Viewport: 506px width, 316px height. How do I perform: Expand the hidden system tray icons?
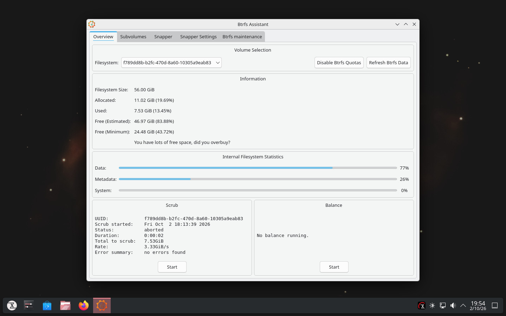[x=463, y=305]
